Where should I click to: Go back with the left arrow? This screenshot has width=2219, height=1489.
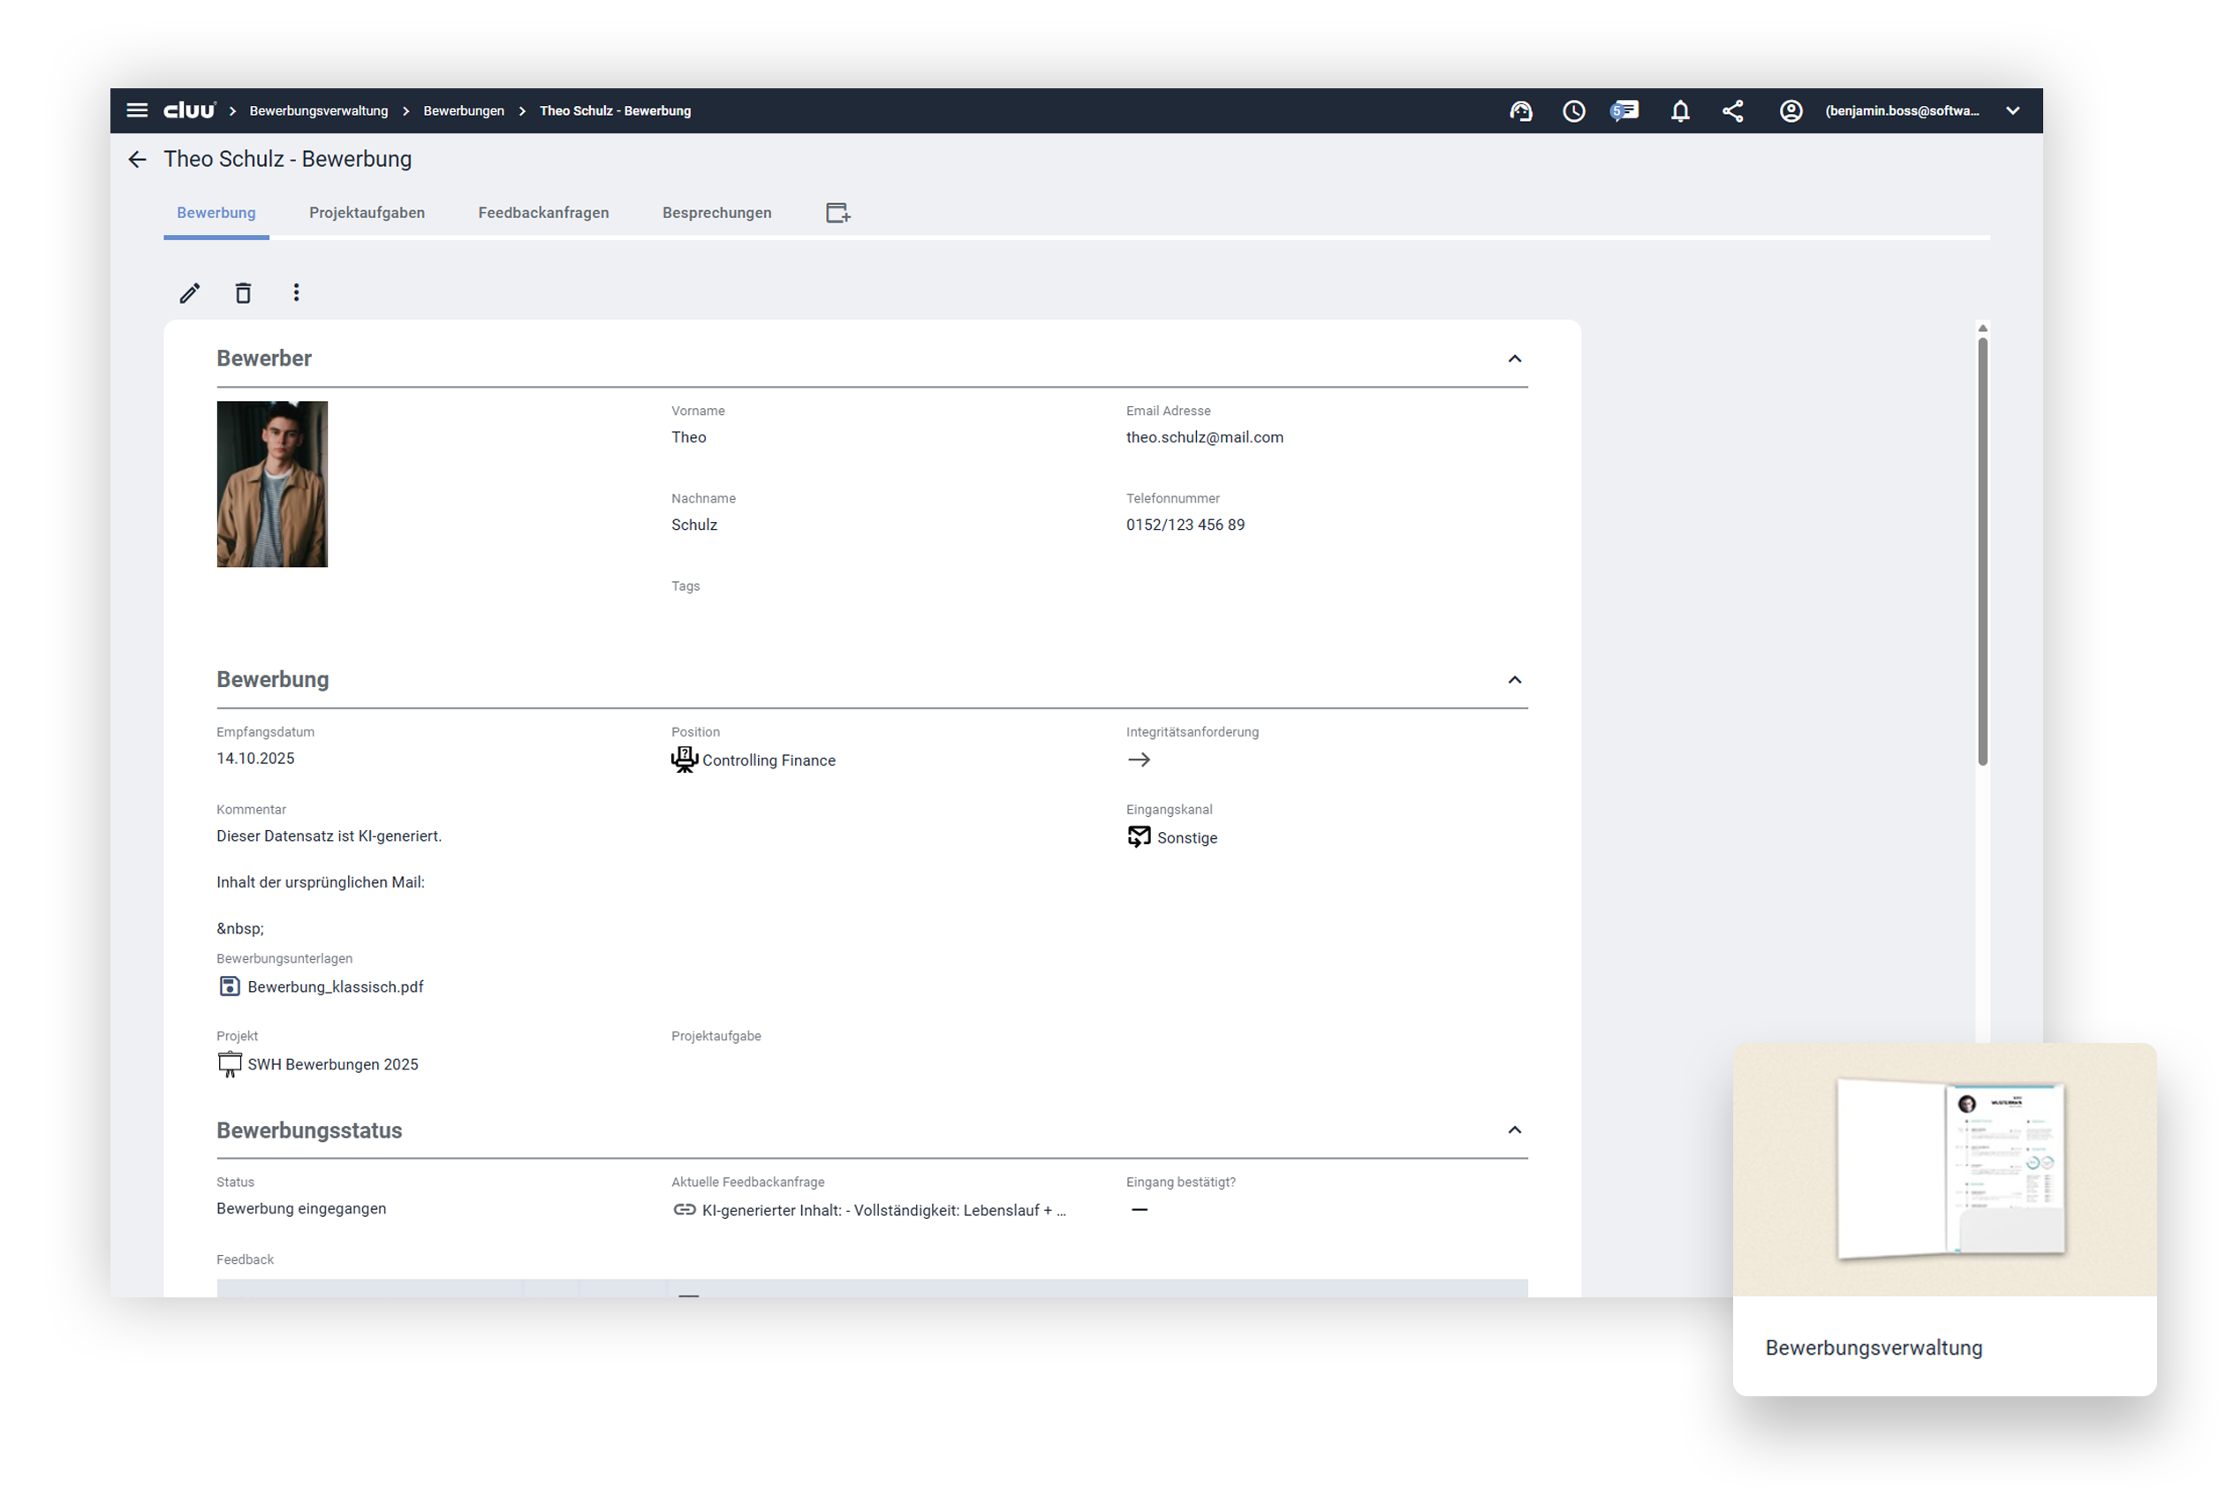[138, 160]
